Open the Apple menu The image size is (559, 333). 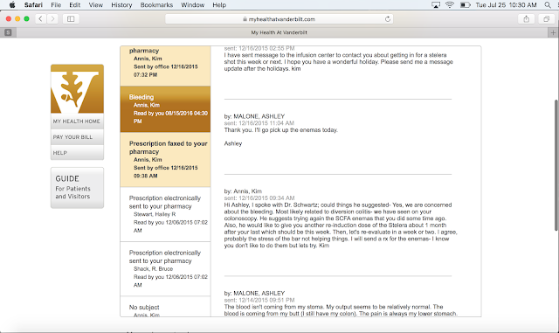point(12,5)
